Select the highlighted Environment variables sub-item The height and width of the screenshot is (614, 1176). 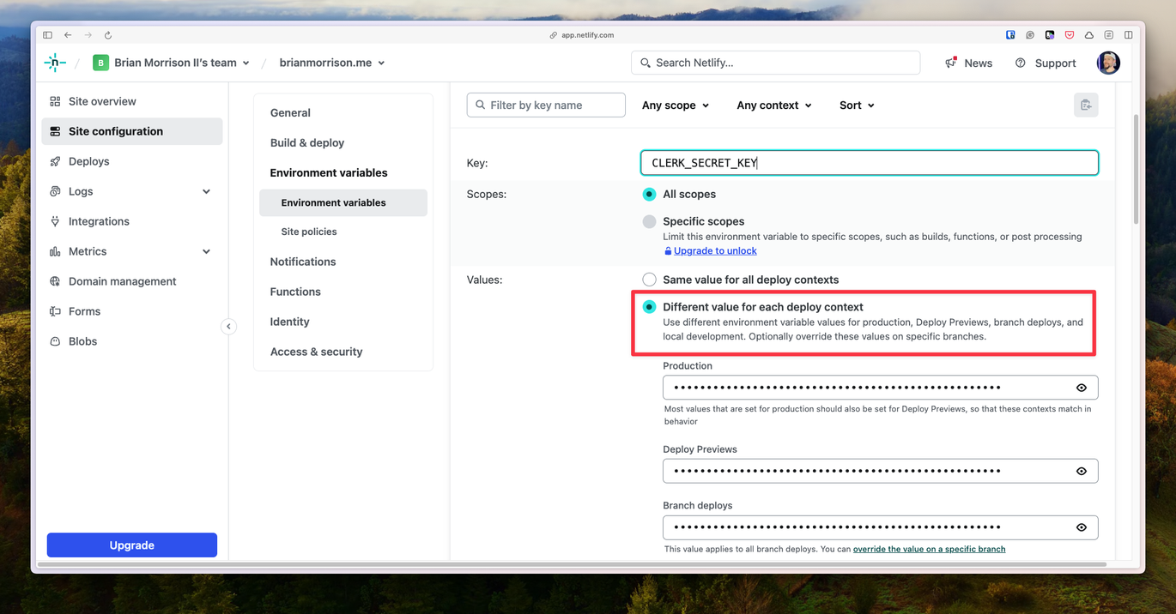point(343,202)
